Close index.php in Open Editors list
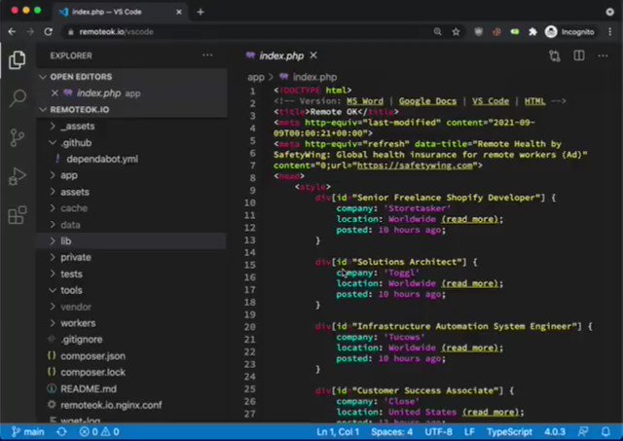Screen dimensions: 623x441 (55, 92)
